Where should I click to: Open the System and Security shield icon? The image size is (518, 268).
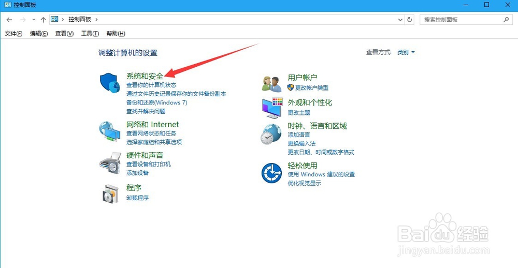(110, 83)
